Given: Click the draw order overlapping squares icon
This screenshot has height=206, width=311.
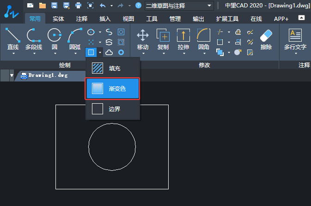Looking at the screenshot, I should (x=220, y=52).
